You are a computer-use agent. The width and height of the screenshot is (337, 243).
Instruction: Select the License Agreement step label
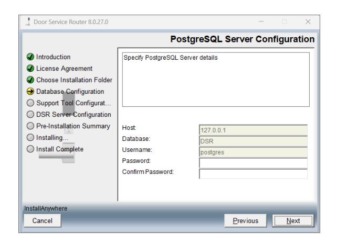pyautogui.click(x=64, y=69)
